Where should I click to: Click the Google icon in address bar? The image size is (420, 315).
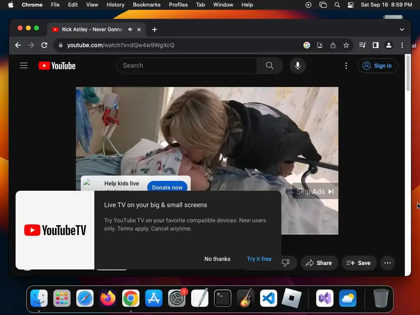[307, 45]
